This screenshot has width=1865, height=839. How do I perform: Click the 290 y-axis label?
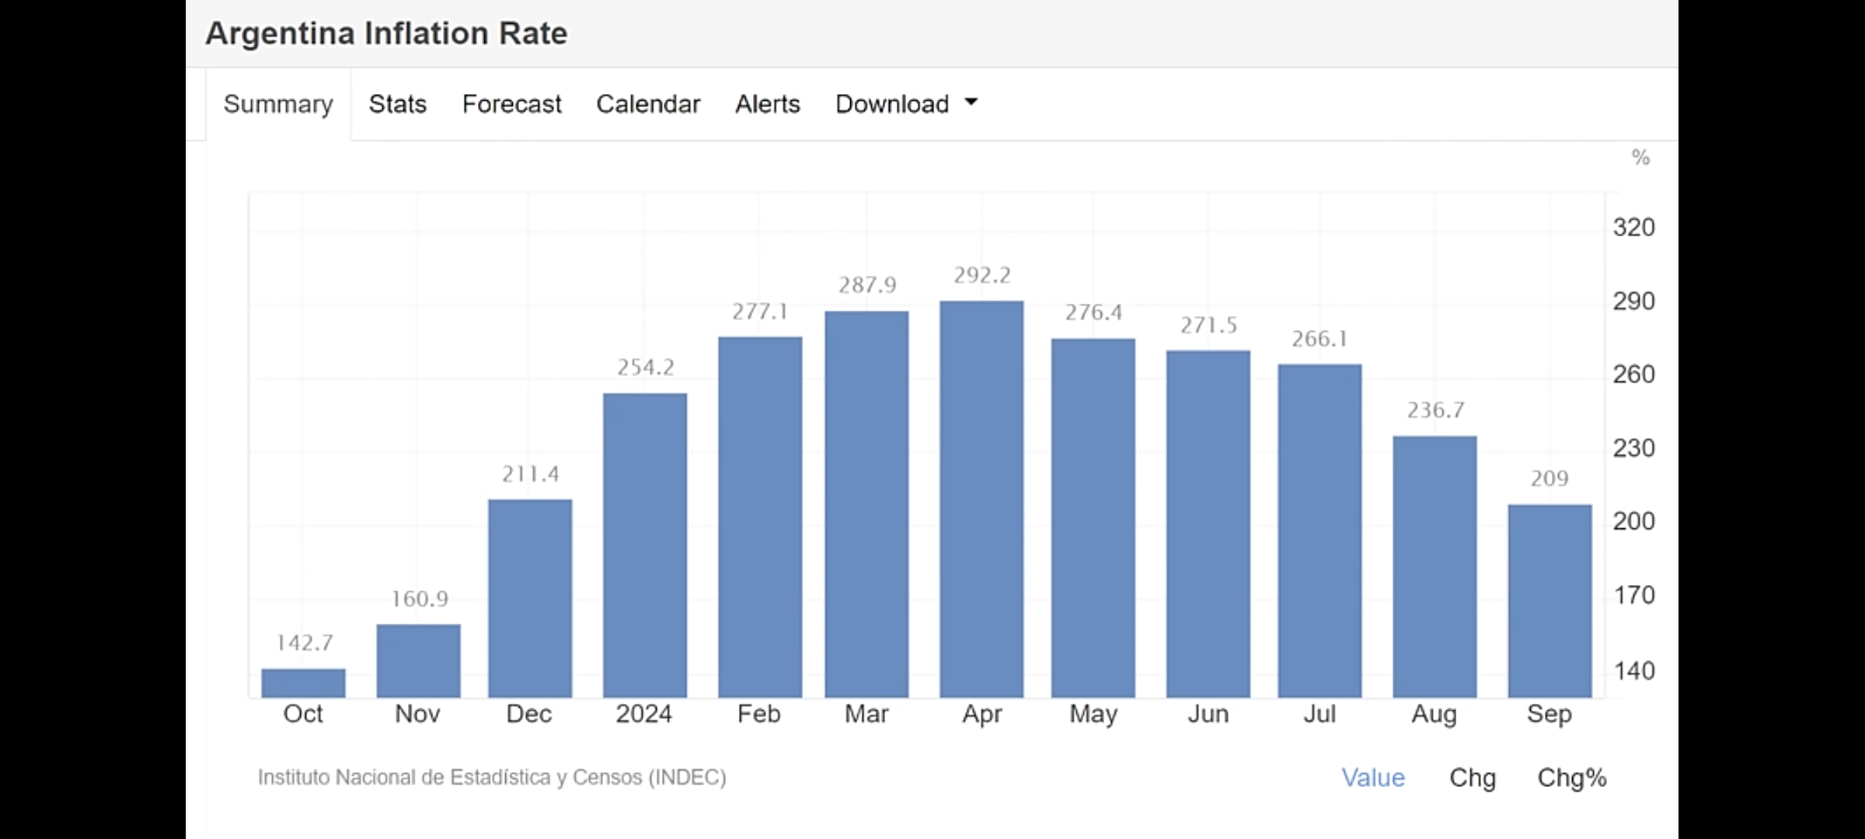click(x=1633, y=301)
